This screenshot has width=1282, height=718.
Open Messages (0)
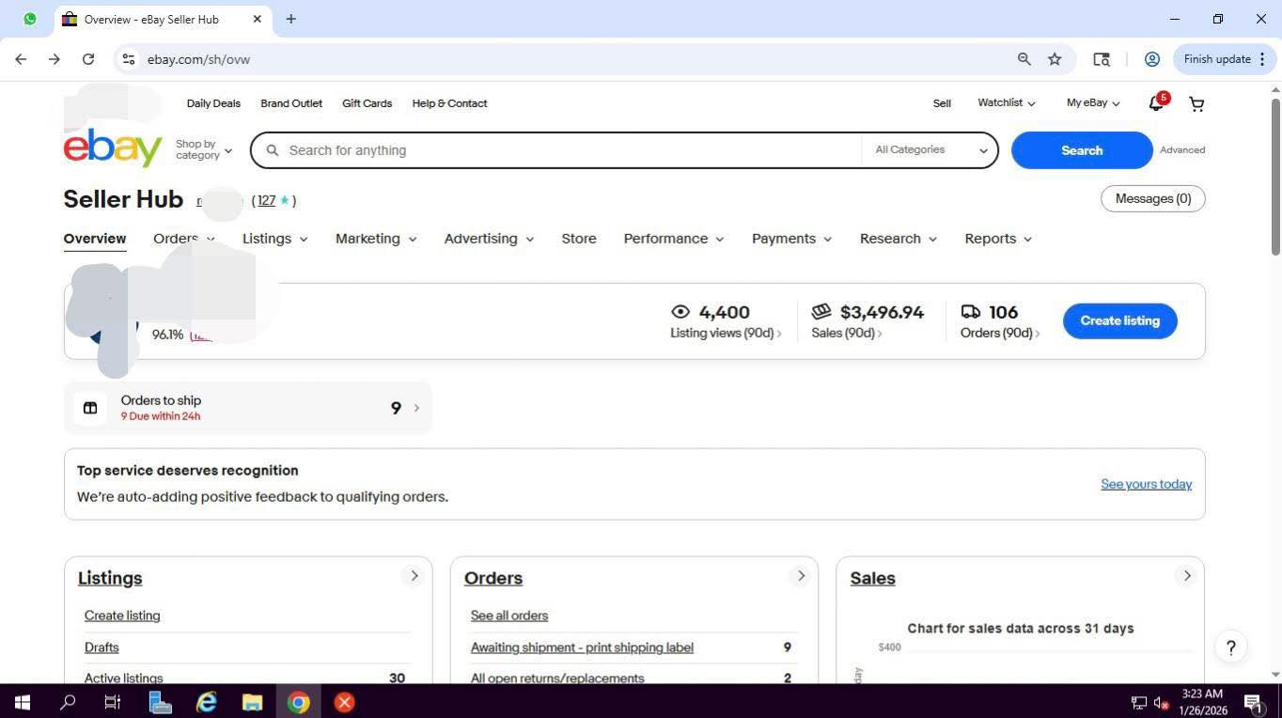click(x=1152, y=198)
